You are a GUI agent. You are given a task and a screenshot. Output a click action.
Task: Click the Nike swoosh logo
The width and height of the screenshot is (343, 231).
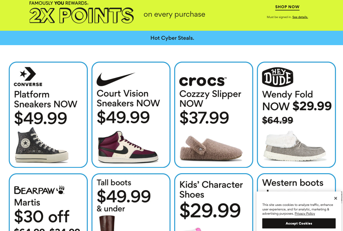116,79
